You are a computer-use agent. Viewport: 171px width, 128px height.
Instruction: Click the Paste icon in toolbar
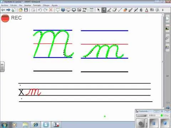pyautogui.click(x=33, y=10)
